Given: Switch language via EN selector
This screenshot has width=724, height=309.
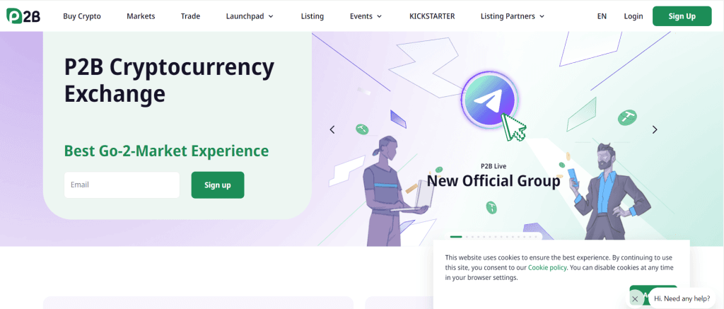Looking at the screenshot, I should coord(602,16).
